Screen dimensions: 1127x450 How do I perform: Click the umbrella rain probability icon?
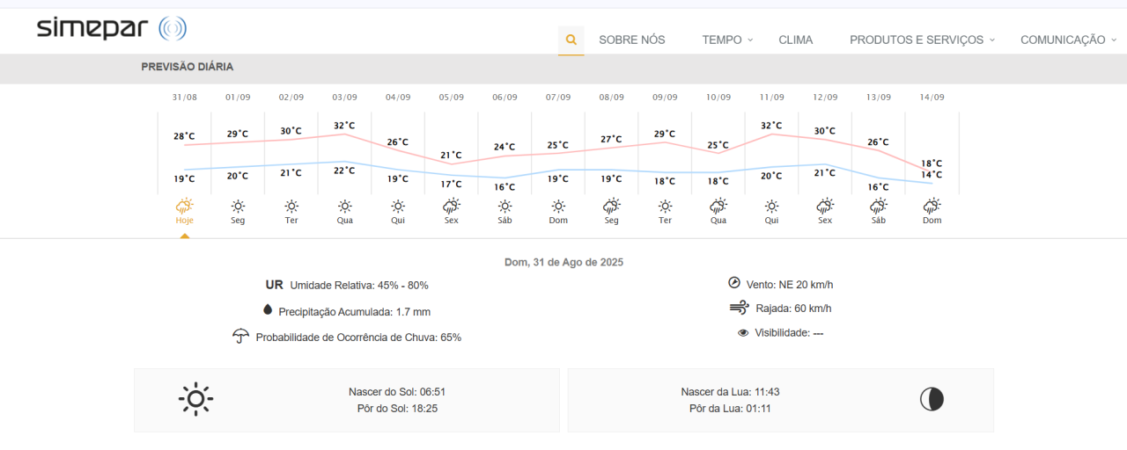tap(240, 337)
